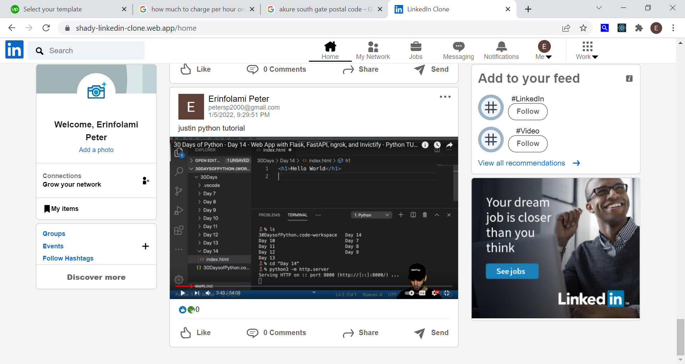
Task: Click the Search input field
Action: pyautogui.click(x=86, y=51)
